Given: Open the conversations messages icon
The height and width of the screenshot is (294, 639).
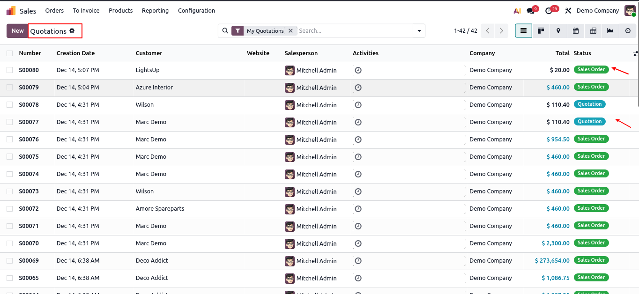Looking at the screenshot, I should tap(530, 11).
